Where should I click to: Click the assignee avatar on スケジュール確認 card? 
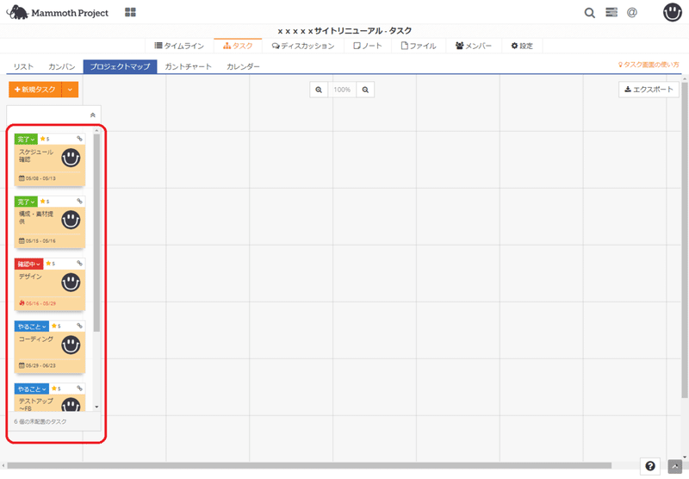(x=71, y=158)
